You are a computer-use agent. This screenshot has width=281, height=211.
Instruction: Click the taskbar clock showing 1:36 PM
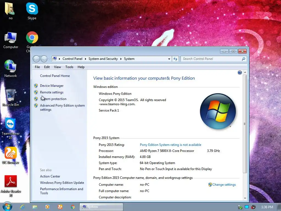(x=267, y=207)
